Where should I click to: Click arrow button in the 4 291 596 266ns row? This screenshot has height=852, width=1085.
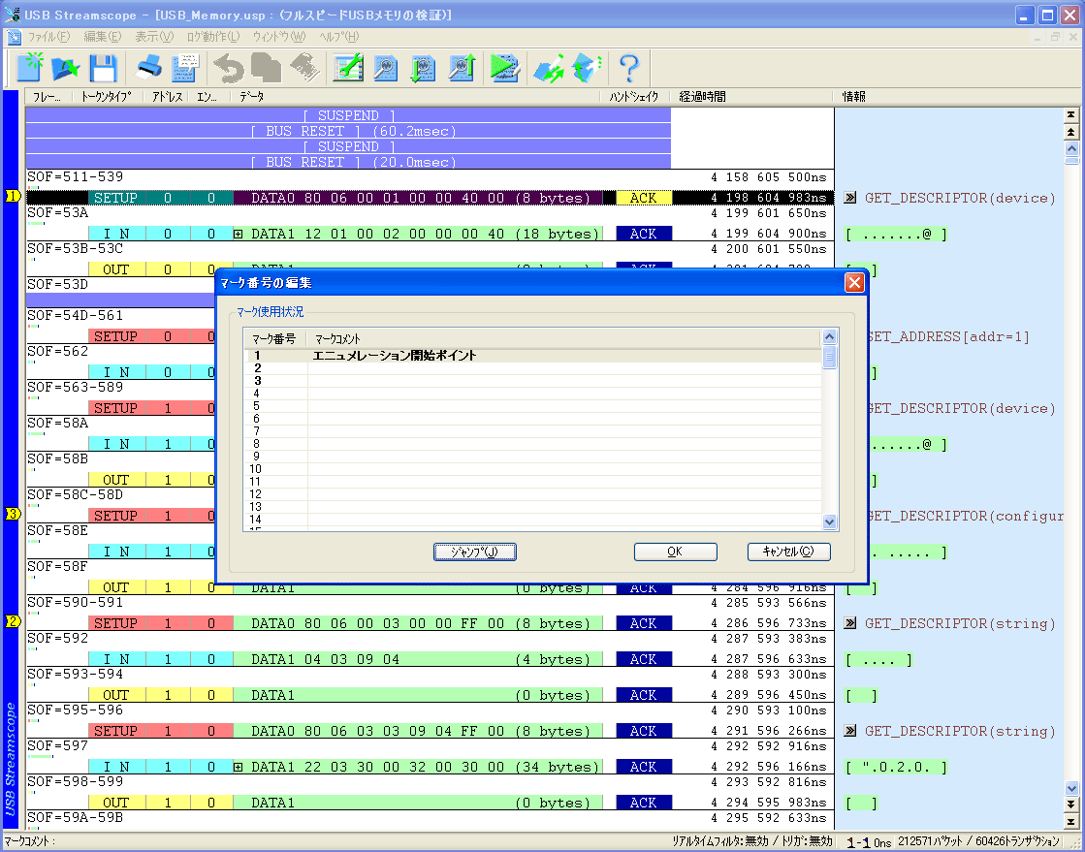pos(850,731)
